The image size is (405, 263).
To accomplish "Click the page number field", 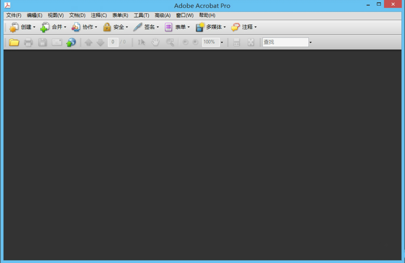I will (x=113, y=42).
